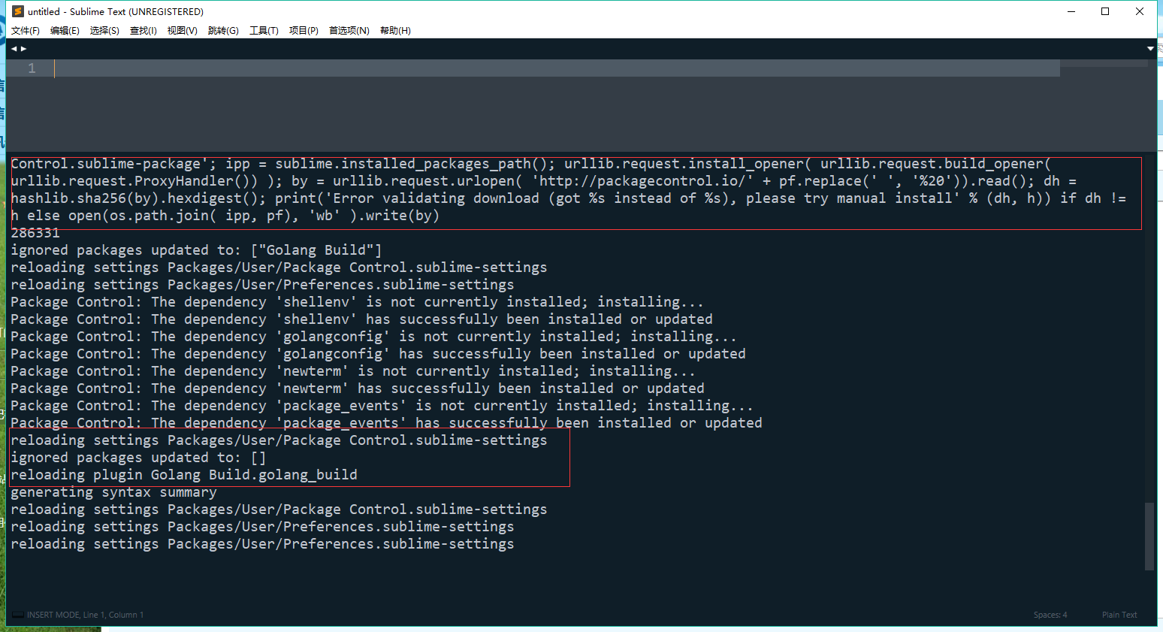The width and height of the screenshot is (1163, 632).
Task: Open the 选择(S) menu
Action: (104, 31)
